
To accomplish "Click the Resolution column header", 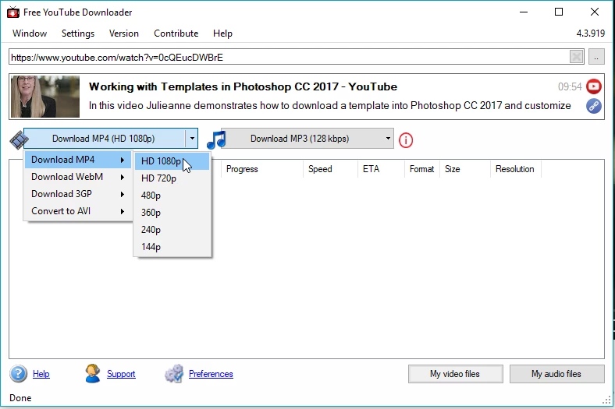I will [x=515, y=169].
